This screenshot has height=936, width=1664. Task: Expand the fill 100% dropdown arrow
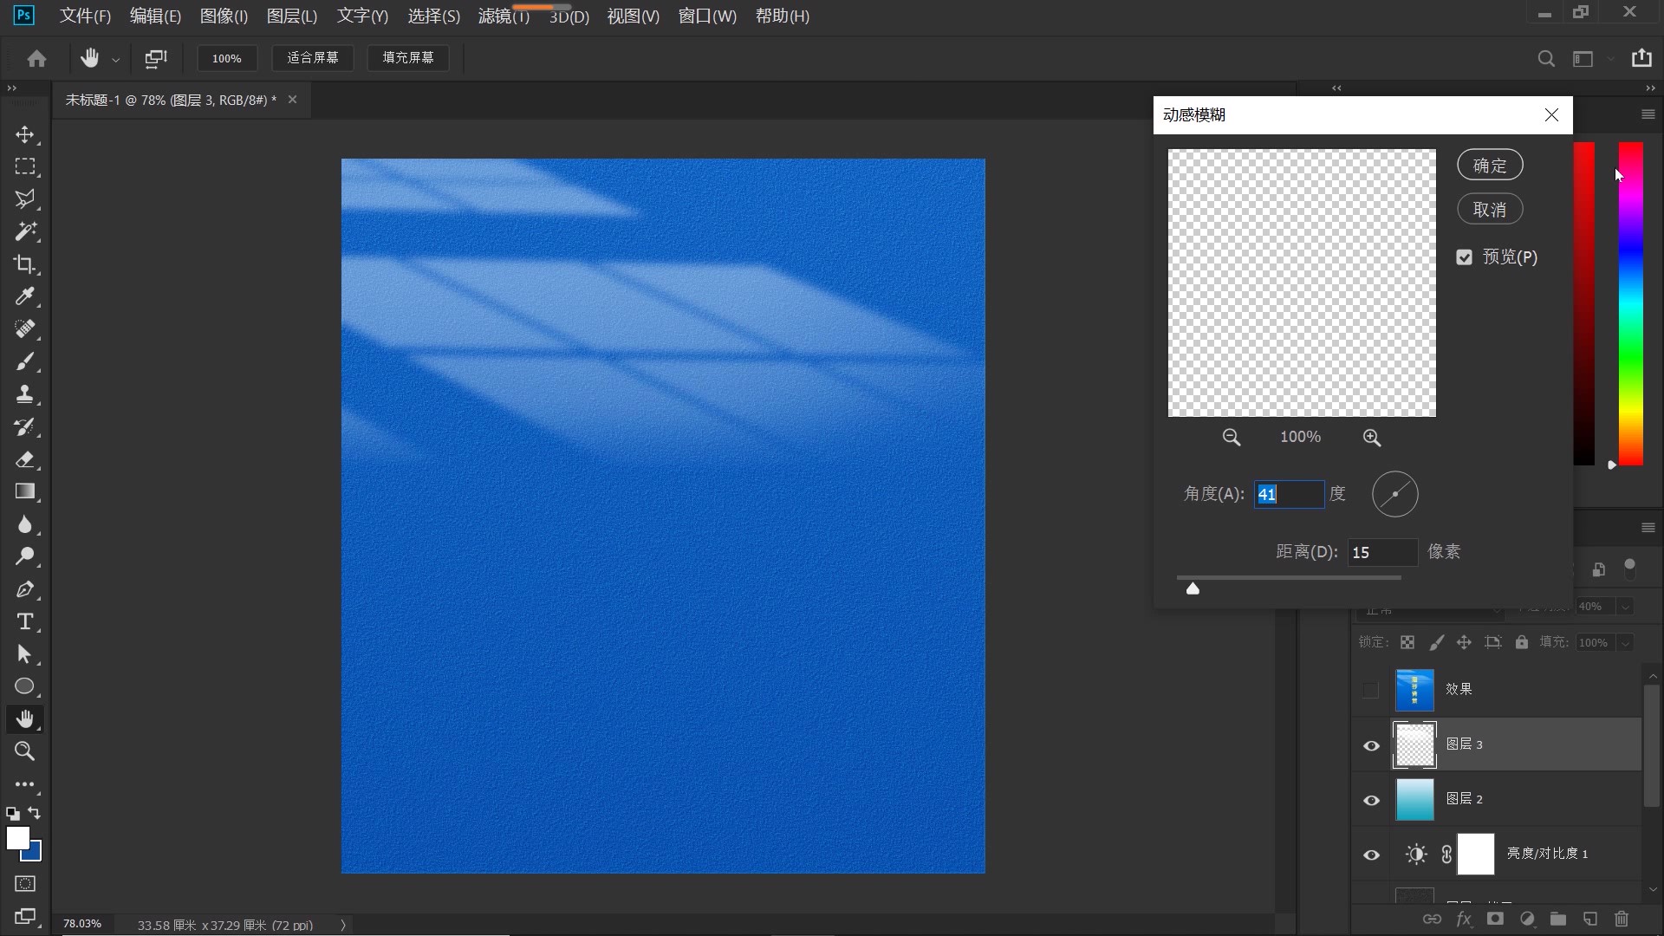click(1626, 643)
